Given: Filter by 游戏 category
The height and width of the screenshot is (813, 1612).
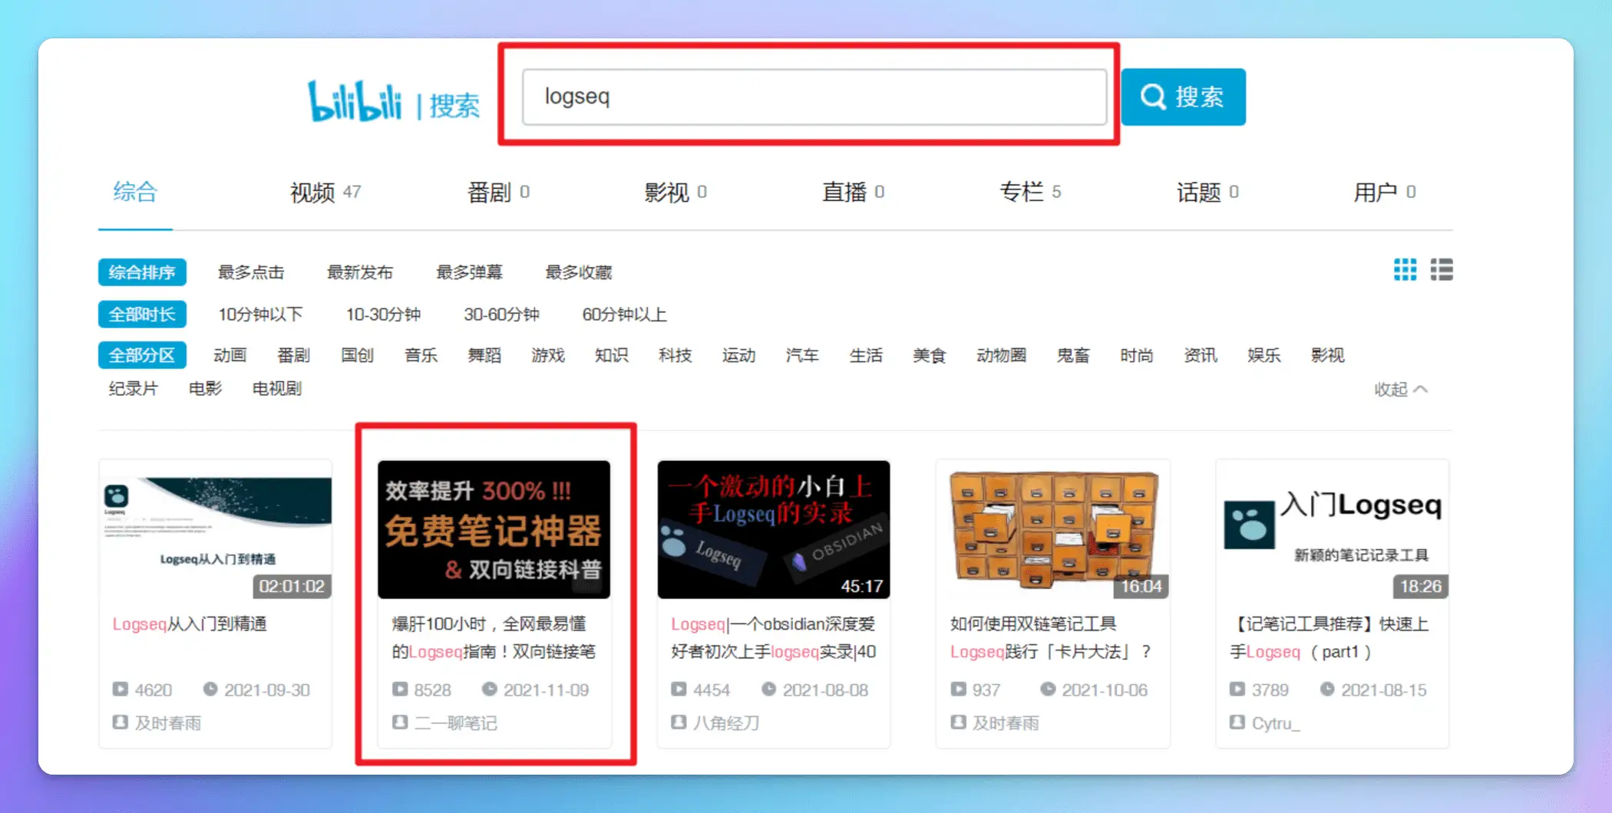Looking at the screenshot, I should pos(548,355).
